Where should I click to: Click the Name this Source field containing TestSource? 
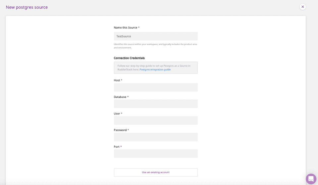point(156,36)
